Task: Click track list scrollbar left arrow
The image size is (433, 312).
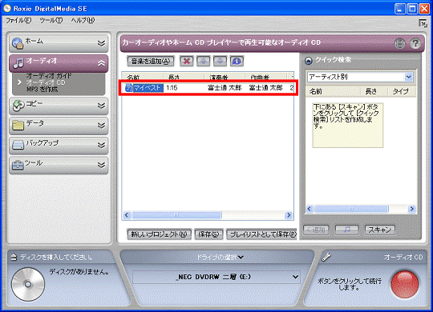Action: click(x=127, y=215)
